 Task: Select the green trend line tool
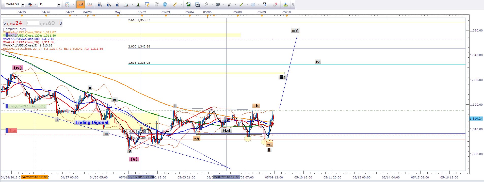pyautogui.click(x=241, y=4)
